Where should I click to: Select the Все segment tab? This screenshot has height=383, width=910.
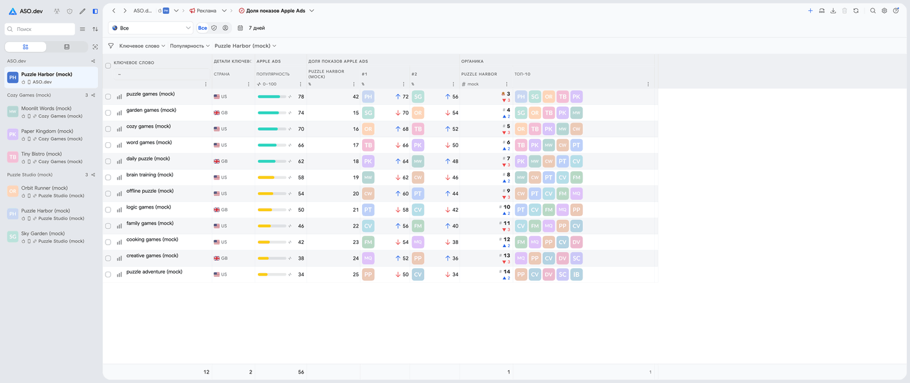click(202, 28)
